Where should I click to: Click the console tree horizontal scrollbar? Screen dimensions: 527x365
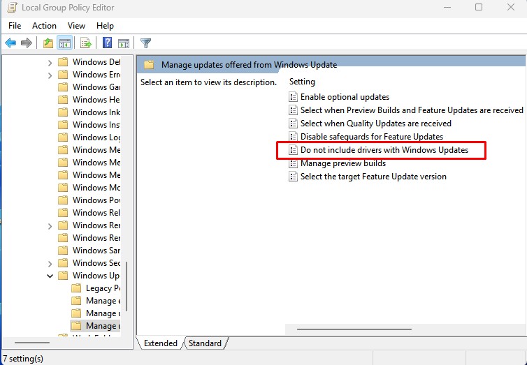[x=32, y=343]
